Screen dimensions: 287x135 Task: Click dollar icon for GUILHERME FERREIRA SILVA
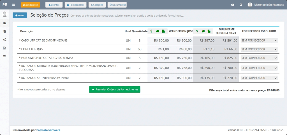pyautogui.click(x=197, y=31)
